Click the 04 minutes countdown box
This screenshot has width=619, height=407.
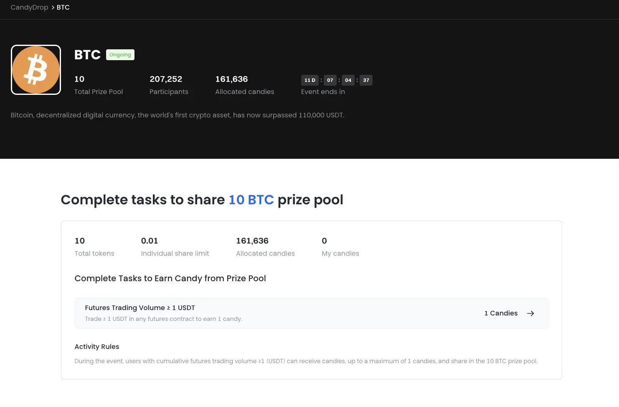click(348, 80)
